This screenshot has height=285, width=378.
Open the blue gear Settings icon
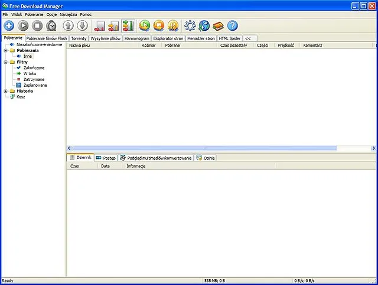click(190, 25)
